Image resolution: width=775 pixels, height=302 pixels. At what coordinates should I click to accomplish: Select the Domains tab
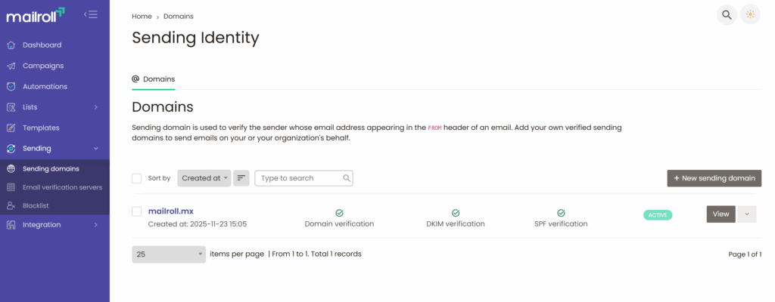[154, 79]
